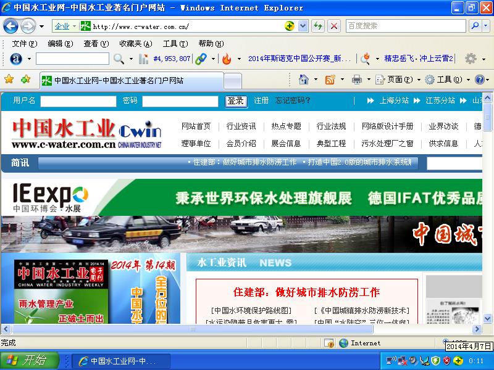Click the green shield tray icon

[436, 361]
